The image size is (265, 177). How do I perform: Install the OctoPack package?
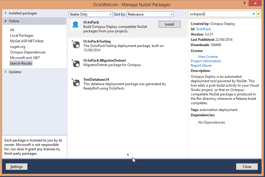click(169, 24)
